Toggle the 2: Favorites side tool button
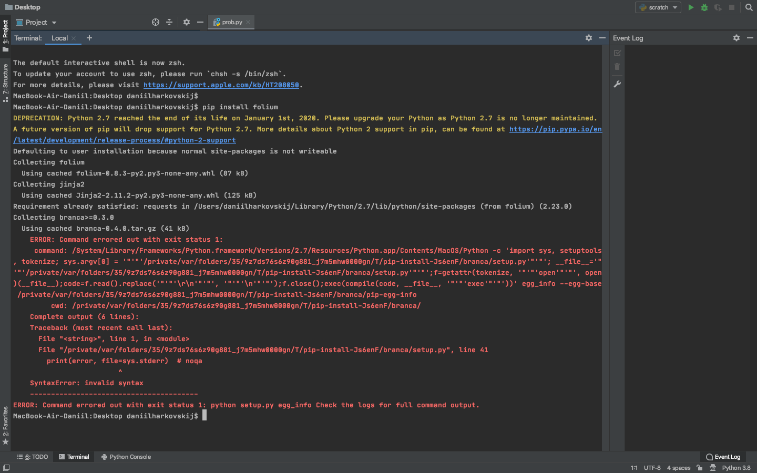Viewport: 757px width, 473px height. [x=5, y=426]
